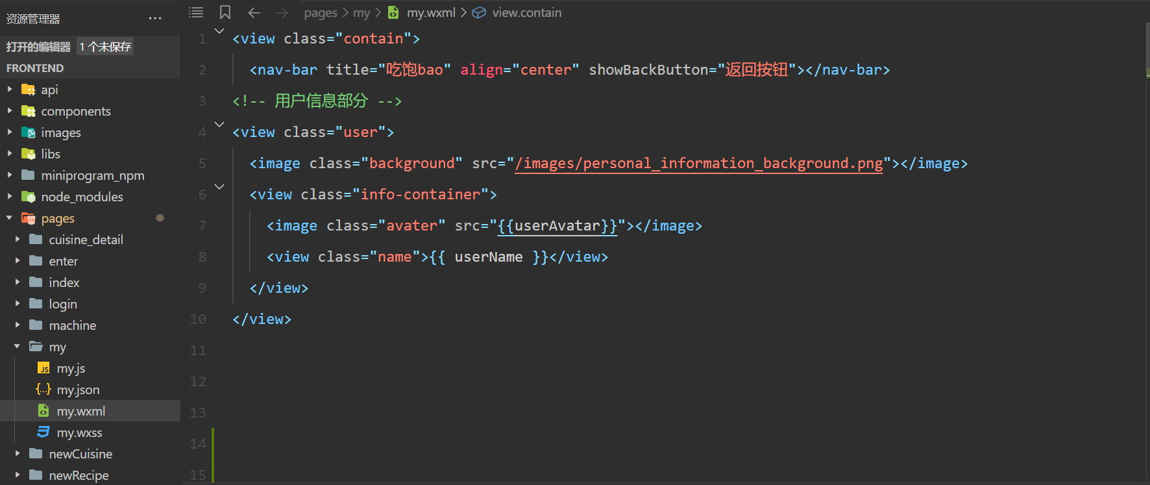
Task: Click the closing </view> tag on line 9
Action: point(279,288)
